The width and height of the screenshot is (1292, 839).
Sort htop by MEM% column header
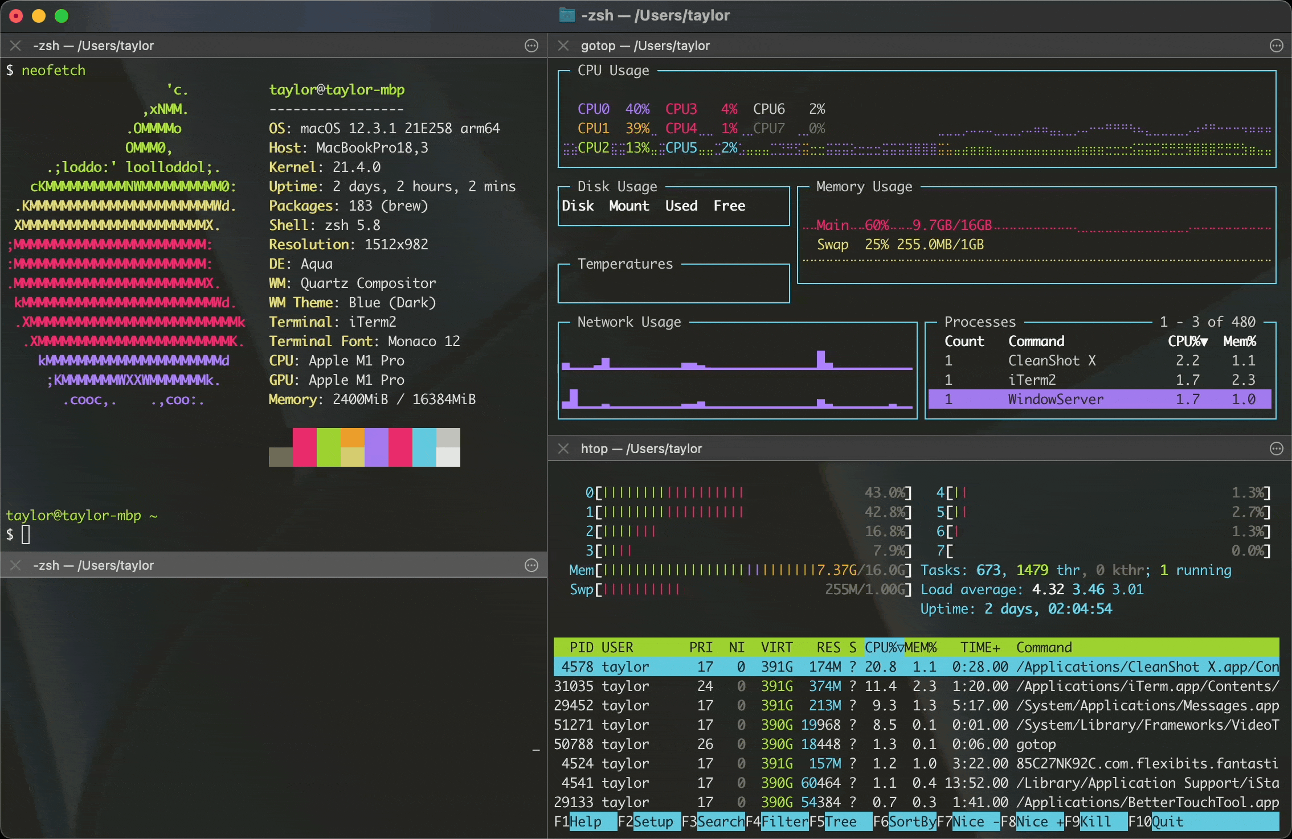(x=921, y=647)
